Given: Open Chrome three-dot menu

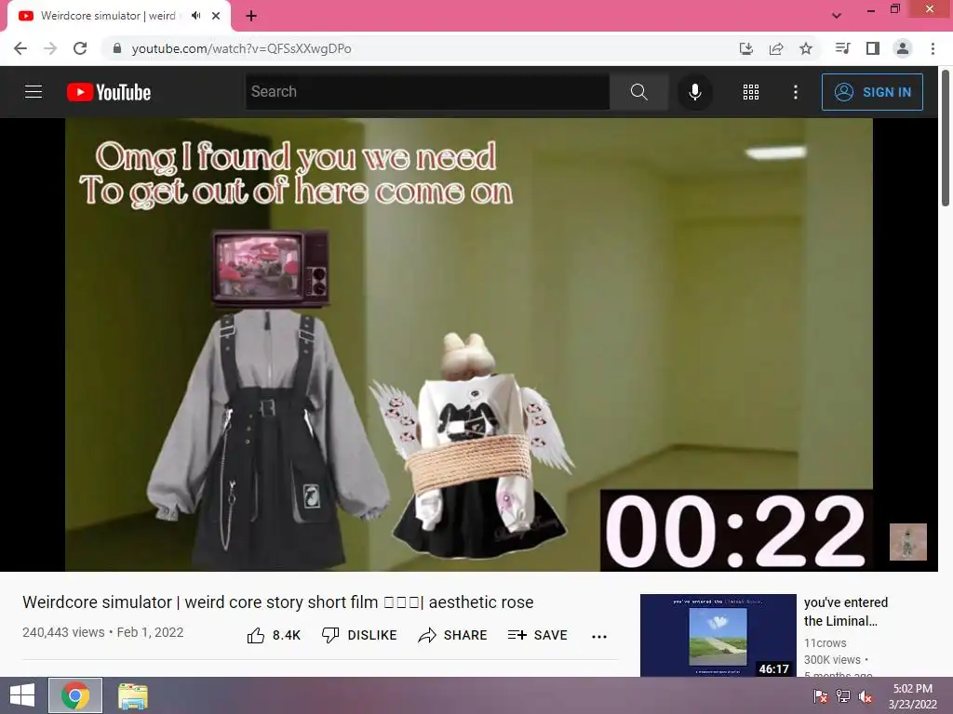Looking at the screenshot, I should pyautogui.click(x=933, y=48).
